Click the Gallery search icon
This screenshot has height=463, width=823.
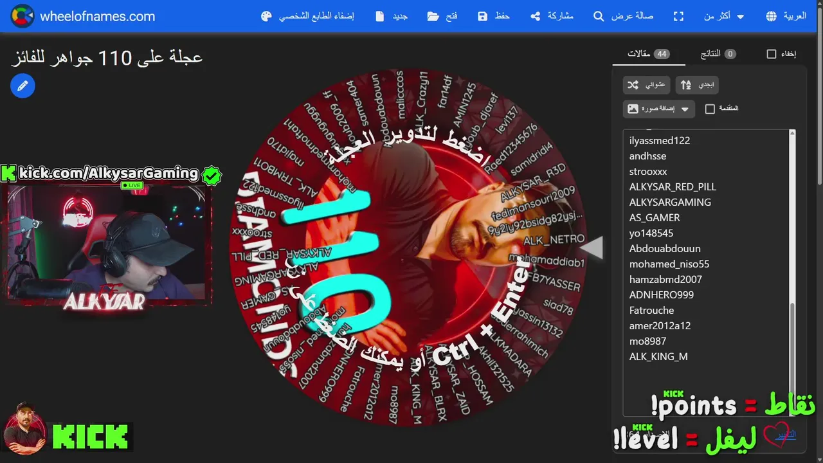click(x=599, y=16)
